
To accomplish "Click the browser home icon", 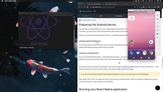I will pyautogui.click(x=87, y=7).
